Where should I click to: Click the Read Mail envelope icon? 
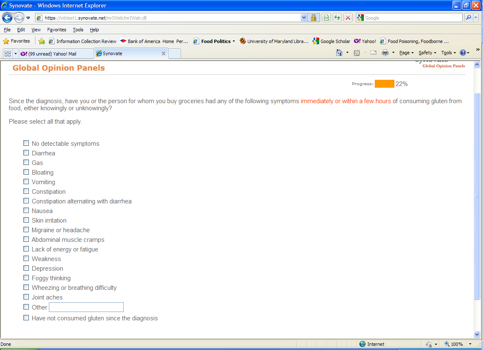coord(374,53)
